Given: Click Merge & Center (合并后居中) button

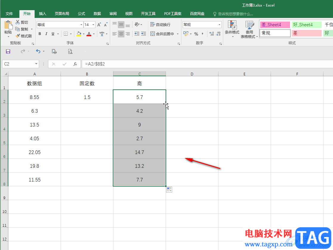Looking at the screenshot, I should (x=162, y=34).
